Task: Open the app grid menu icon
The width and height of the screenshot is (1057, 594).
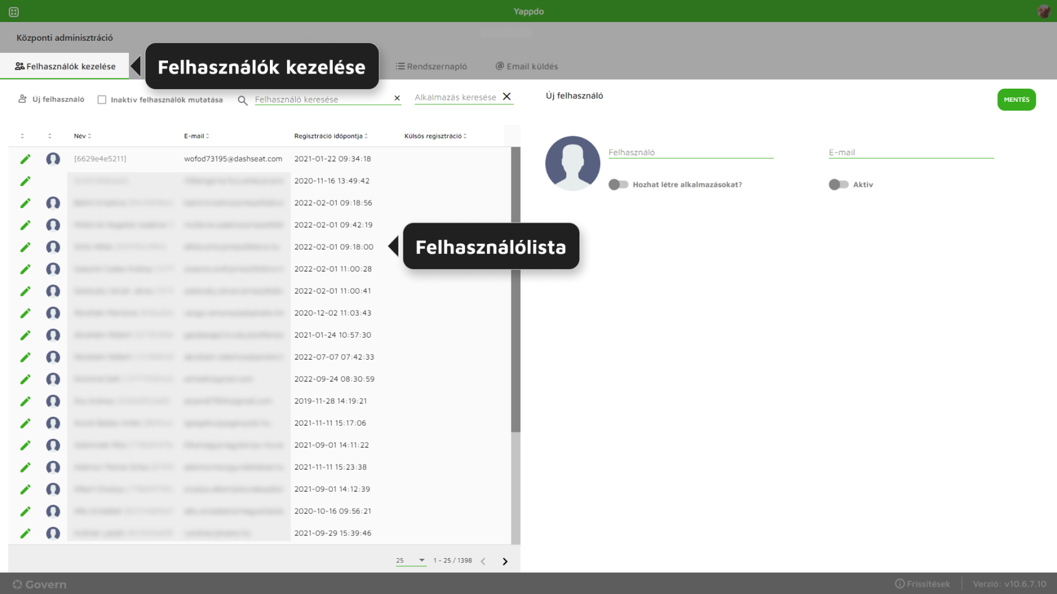Action: click(14, 12)
